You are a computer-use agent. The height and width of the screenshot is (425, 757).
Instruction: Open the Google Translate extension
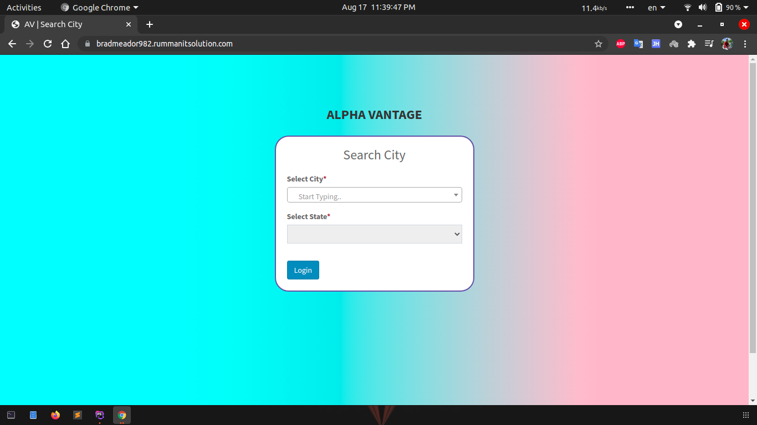click(638, 44)
